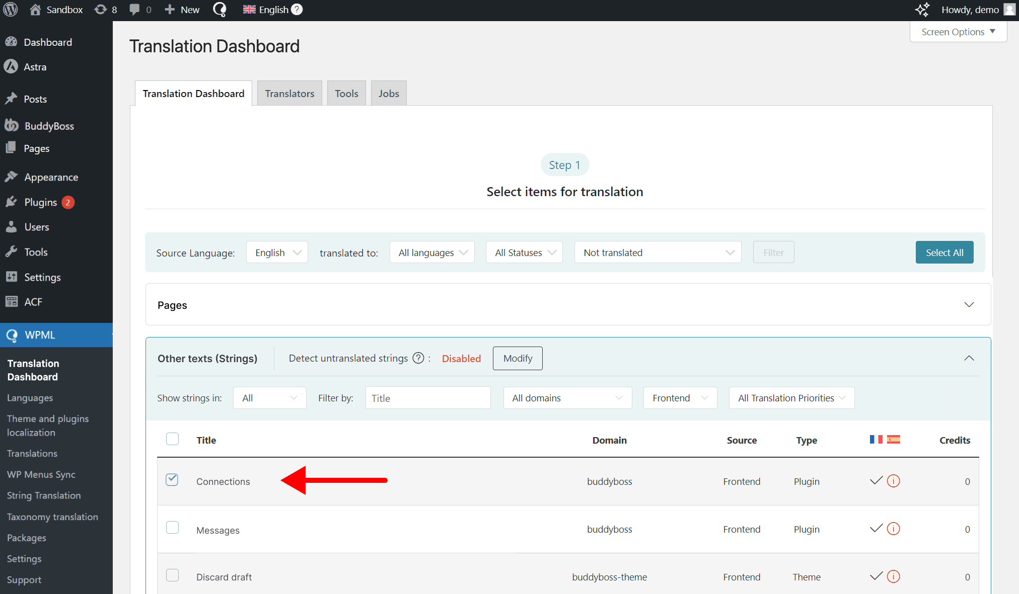Open Appearance in the sidebar
Viewport: 1019px width, 594px height.
pos(51,177)
